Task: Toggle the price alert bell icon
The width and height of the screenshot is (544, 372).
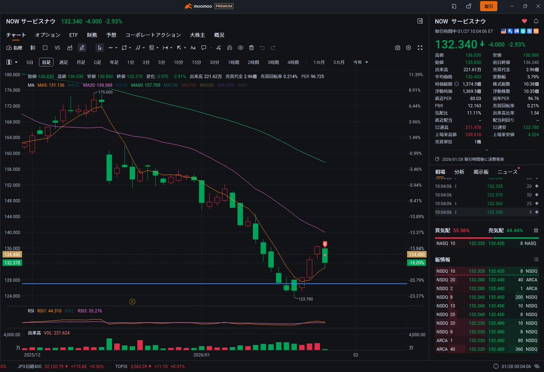Action: [536, 21]
